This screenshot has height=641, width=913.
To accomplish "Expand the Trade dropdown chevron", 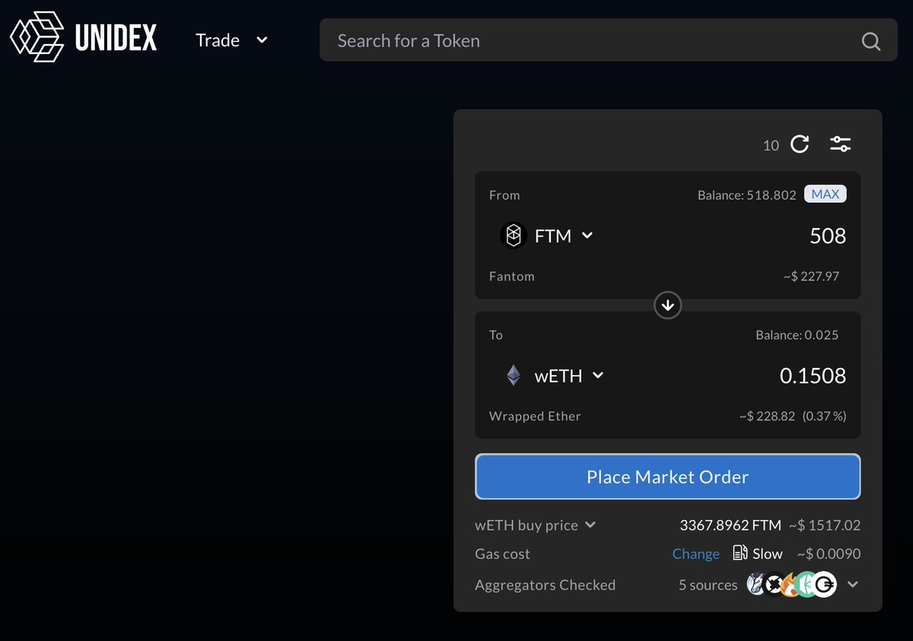I will pyautogui.click(x=262, y=40).
